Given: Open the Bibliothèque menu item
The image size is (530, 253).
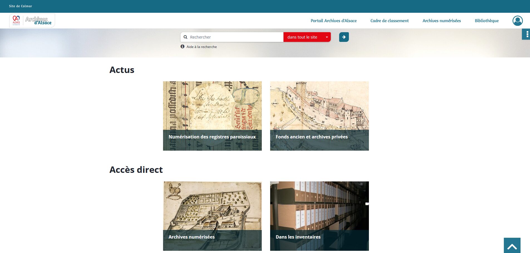Looking at the screenshot, I should coord(487,21).
